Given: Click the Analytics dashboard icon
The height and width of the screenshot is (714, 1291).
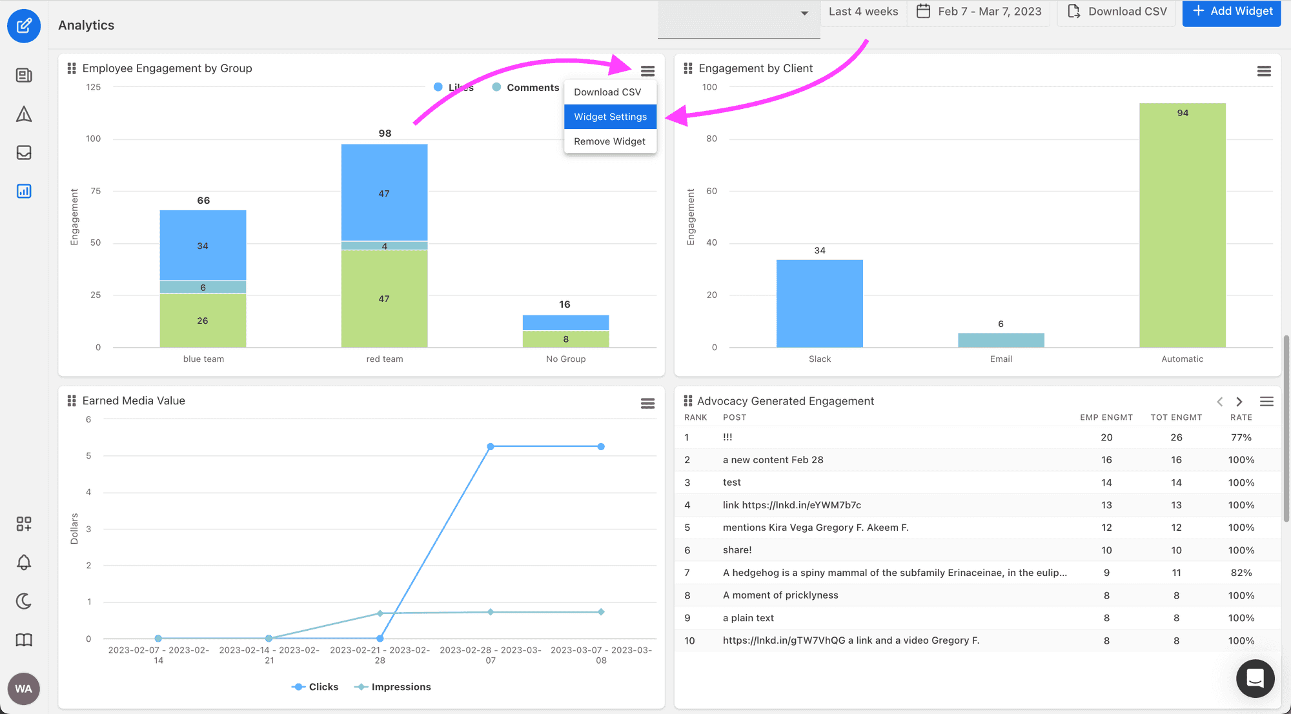Looking at the screenshot, I should click(x=24, y=191).
